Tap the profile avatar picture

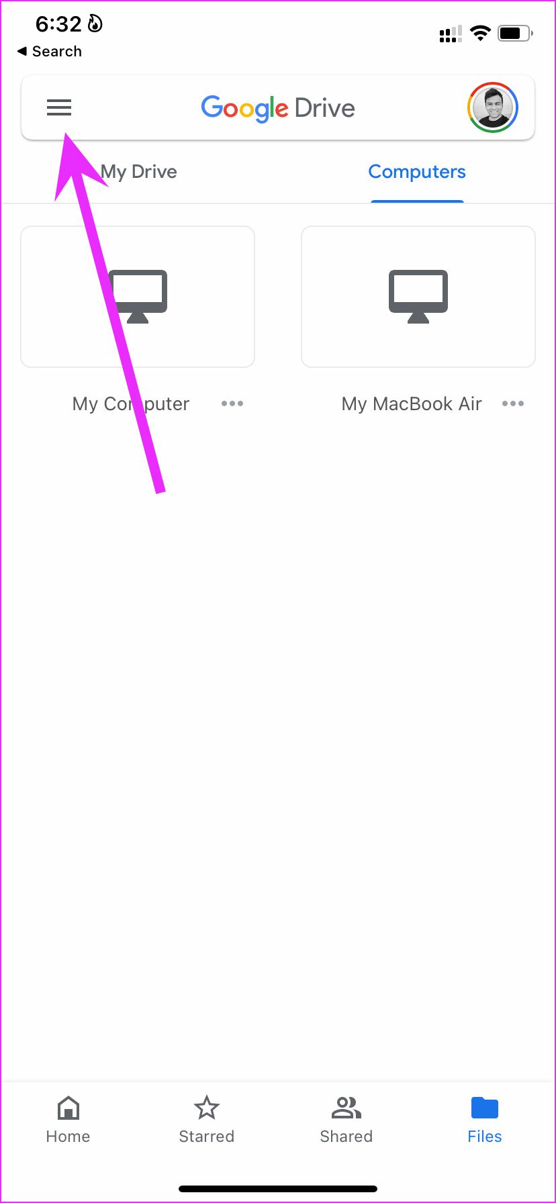[493, 107]
